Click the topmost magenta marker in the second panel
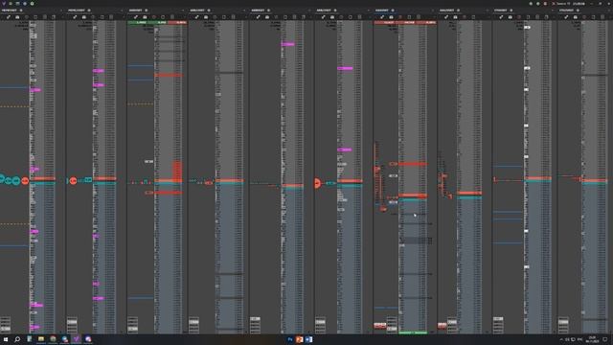Image resolution: width=613 pixels, height=345 pixels. (99, 71)
